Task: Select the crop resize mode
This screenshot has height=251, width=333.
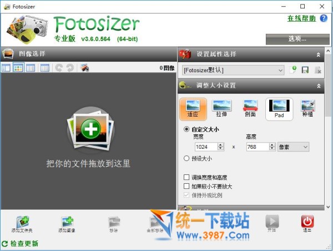Action: coord(307,109)
